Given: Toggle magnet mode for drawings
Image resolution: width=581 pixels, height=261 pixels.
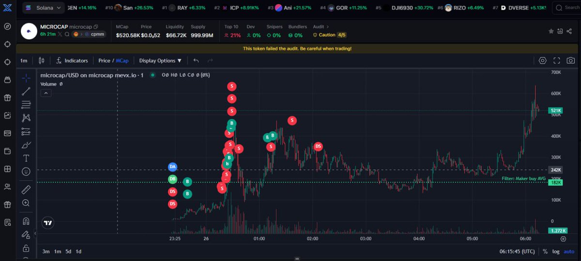Looking at the screenshot, I should [26, 221].
